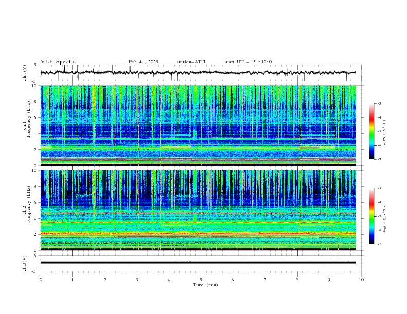Image resolution: width=407 pixels, height=314 pixels.
Task: Click the date text "Feb. 4 , 2025"
Action: pos(143,62)
